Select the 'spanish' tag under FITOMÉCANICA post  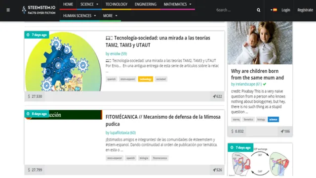(130, 158)
